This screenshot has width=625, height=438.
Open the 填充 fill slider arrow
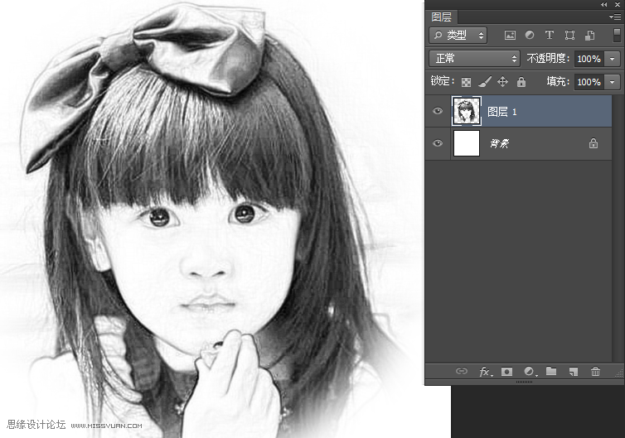point(613,82)
